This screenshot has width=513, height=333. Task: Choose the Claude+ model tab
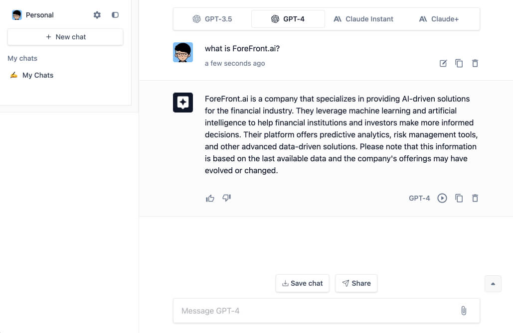439,19
